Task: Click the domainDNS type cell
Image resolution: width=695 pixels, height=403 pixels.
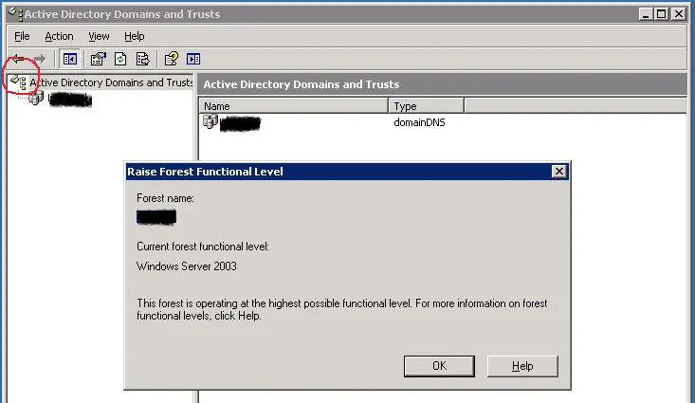Action: 419,122
